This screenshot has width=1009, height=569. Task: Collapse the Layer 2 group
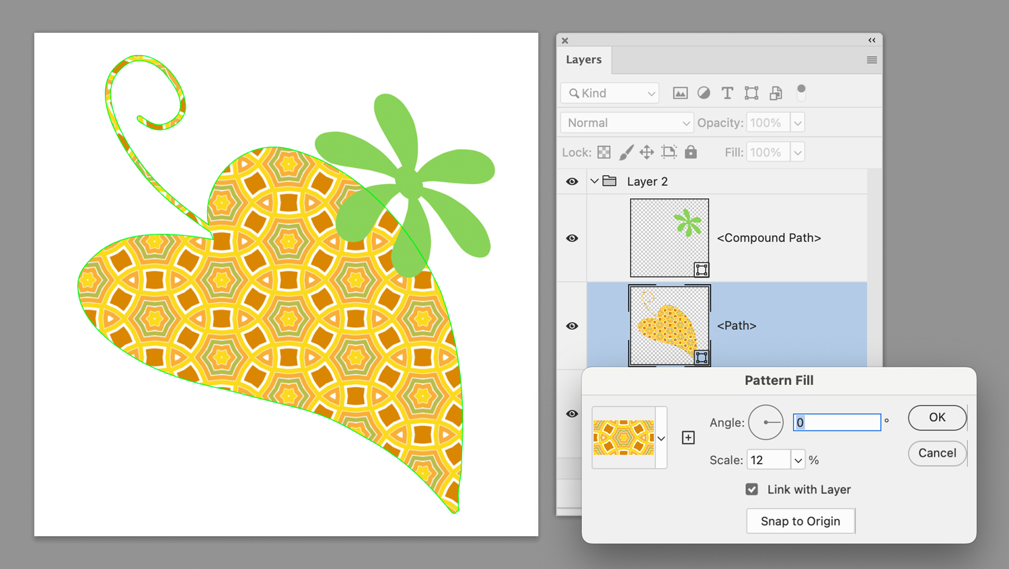tap(595, 181)
